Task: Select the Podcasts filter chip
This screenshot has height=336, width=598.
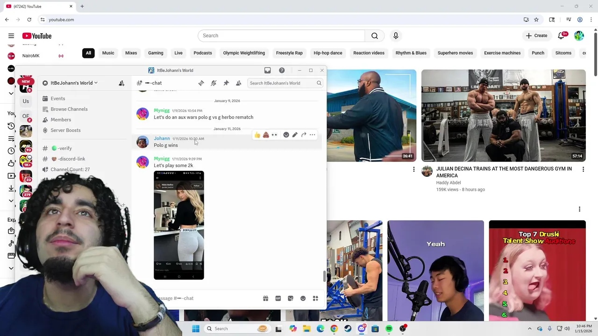Action: (203, 53)
